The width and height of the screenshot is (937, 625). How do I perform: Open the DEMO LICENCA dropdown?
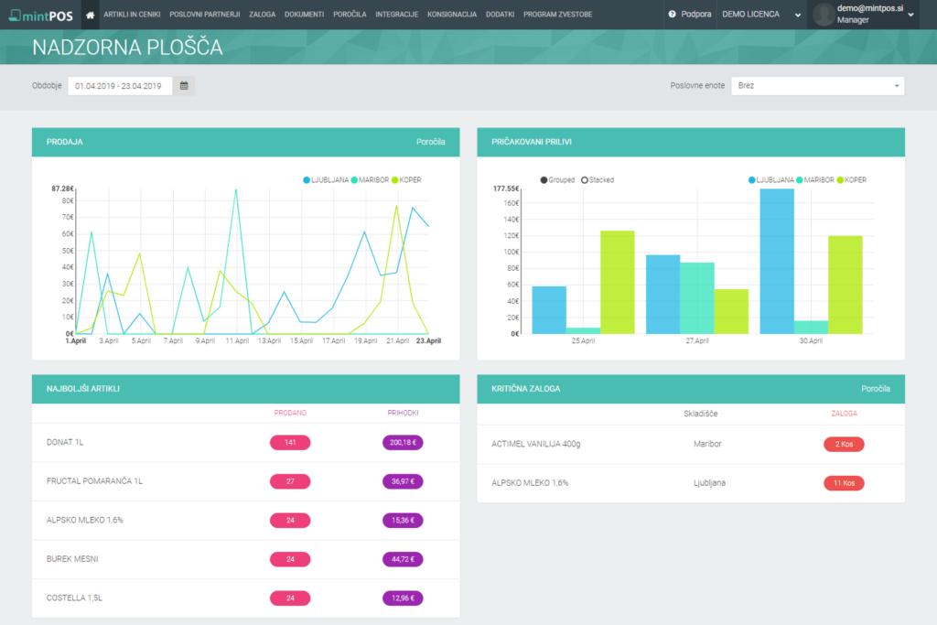point(760,15)
